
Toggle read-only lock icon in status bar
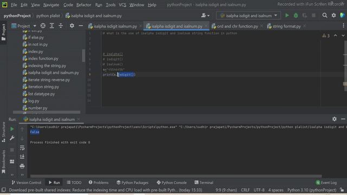pyautogui.click(x=342, y=190)
